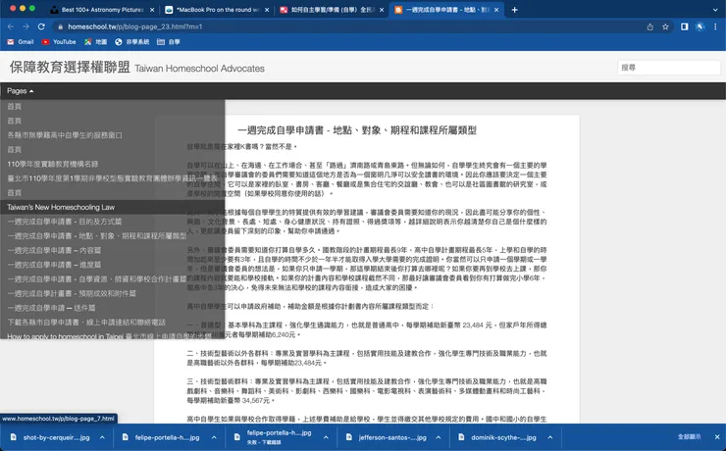Click the 保障教育選擇權聯盟 site title
This screenshot has height=451, width=726.
70,67
